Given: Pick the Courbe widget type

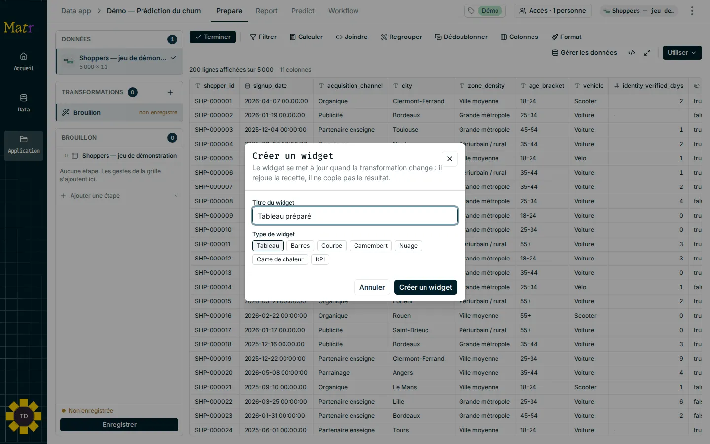Looking at the screenshot, I should [332, 246].
